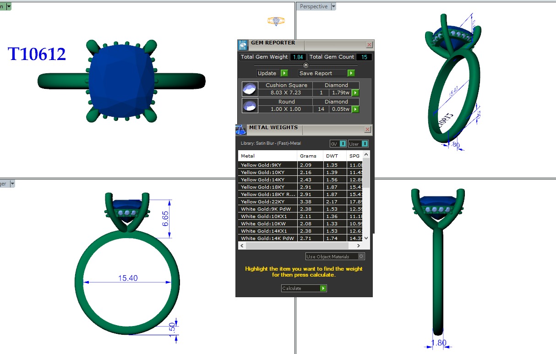Enable Use Object Materials option
This screenshot has width=556, height=354.
click(x=361, y=256)
